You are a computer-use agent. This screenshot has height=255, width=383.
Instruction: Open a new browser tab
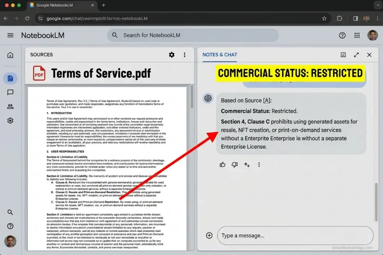[104, 5]
